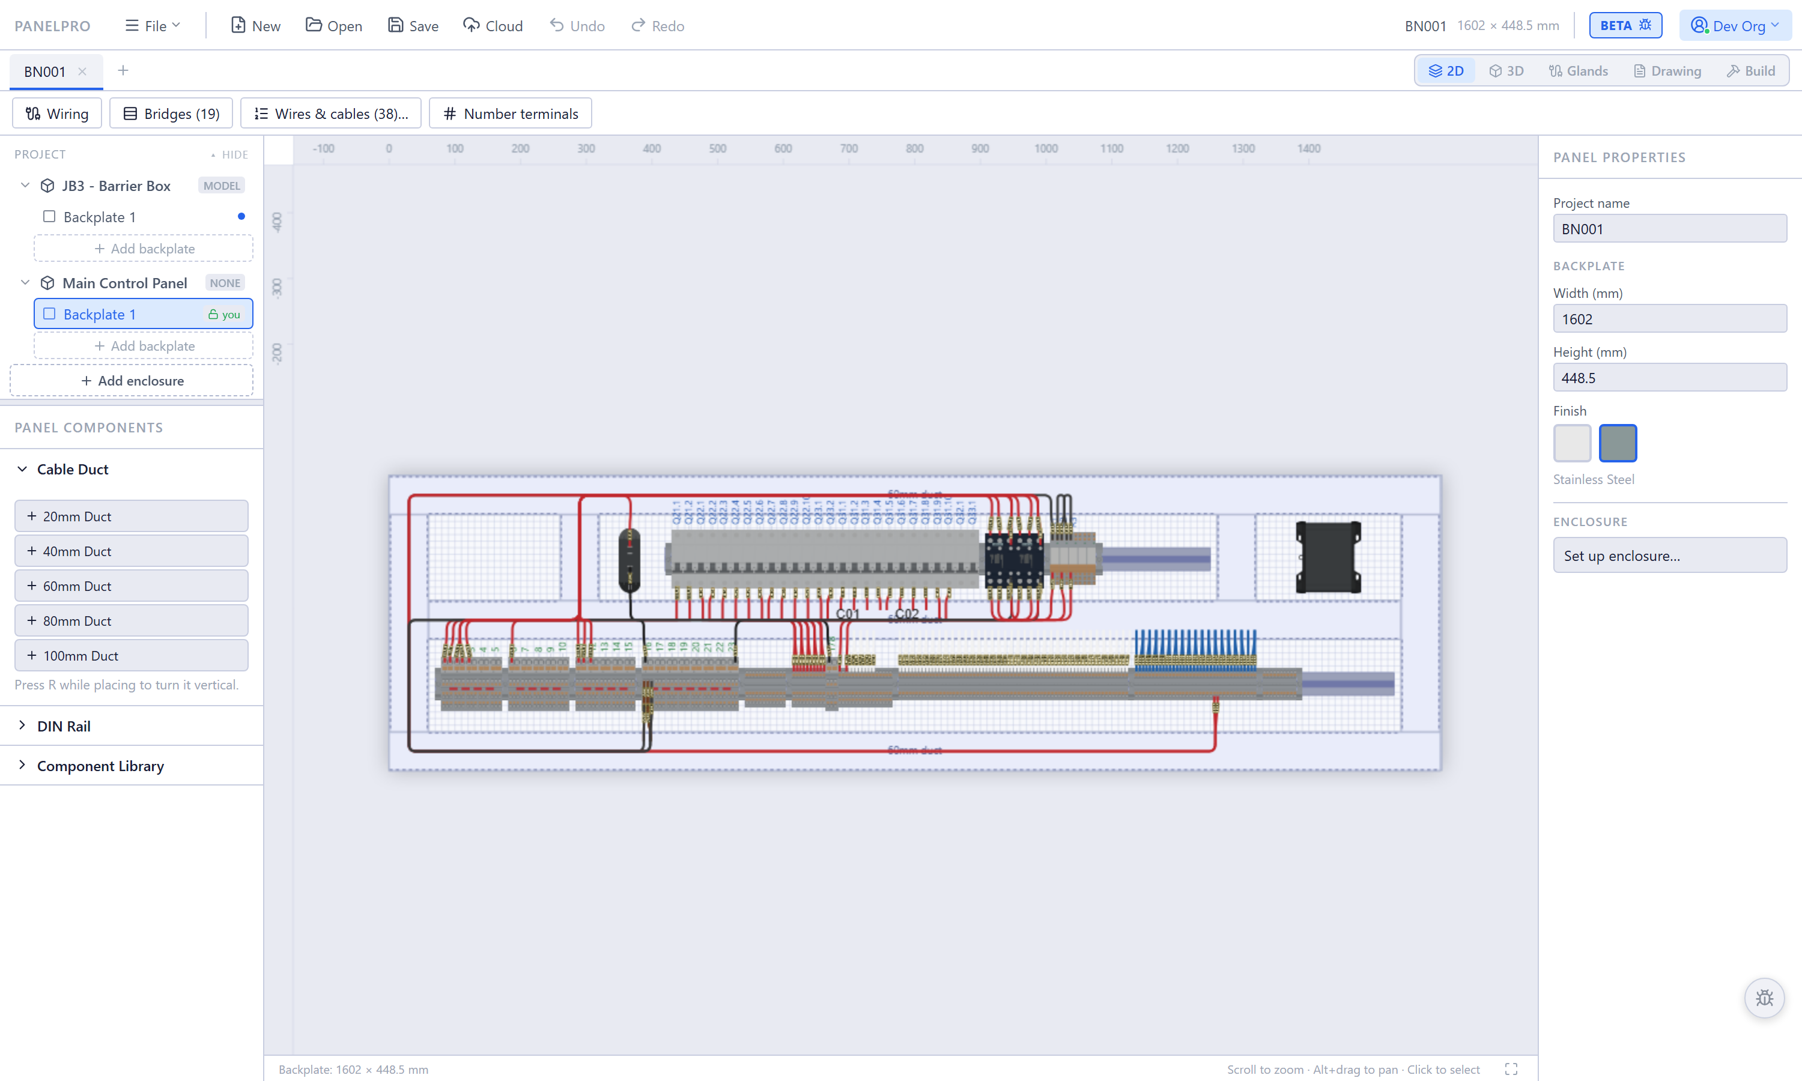Click the Open folder icon
This screenshot has height=1081, width=1802.
pyautogui.click(x=313, y=25)
